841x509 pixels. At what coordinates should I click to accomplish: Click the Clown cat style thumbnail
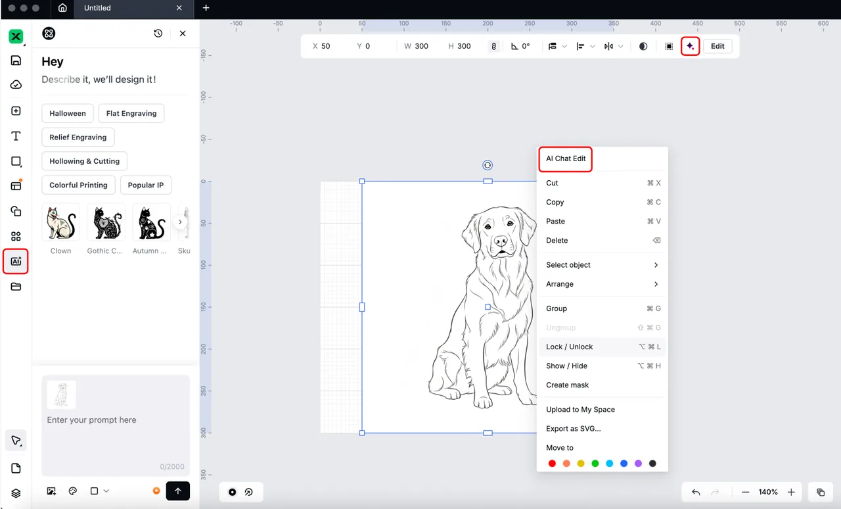click(60, 222)
